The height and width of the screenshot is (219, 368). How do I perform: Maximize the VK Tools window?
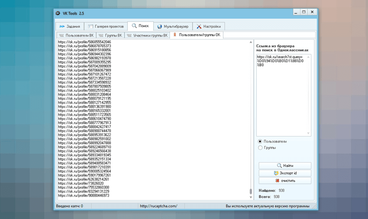click(x=304, y=12)
